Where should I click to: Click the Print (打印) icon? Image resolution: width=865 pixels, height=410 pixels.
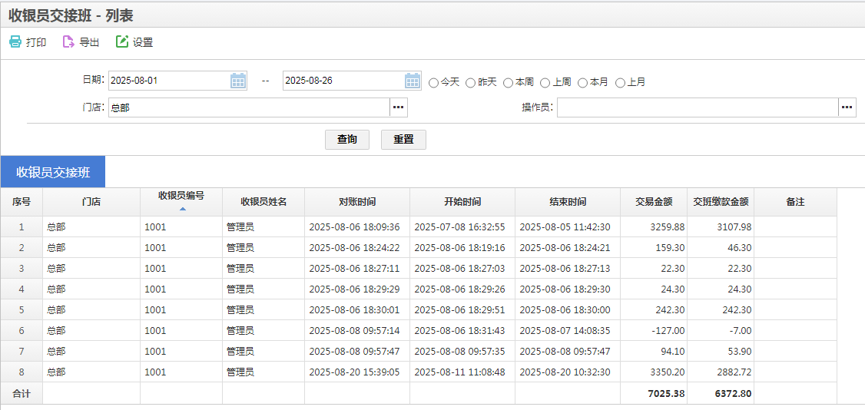tap(15, 42)
